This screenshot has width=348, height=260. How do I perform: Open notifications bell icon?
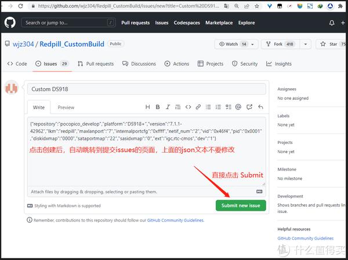pos(332,23)
